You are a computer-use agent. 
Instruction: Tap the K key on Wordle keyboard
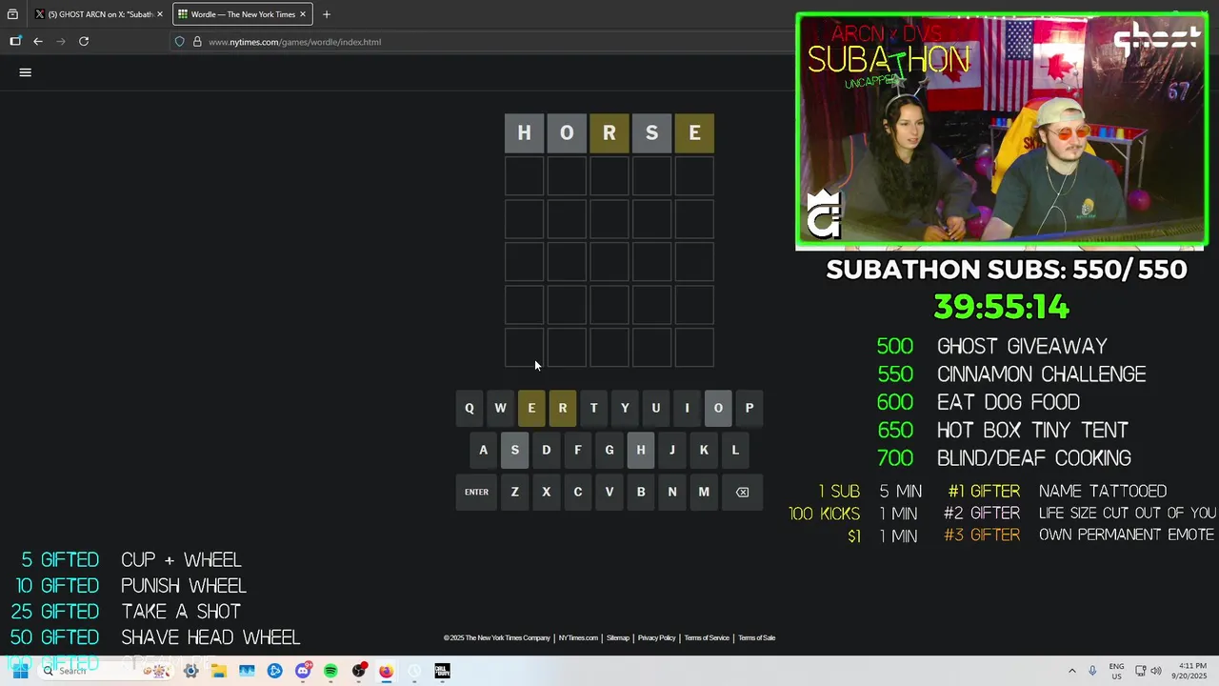coord(704,451)
